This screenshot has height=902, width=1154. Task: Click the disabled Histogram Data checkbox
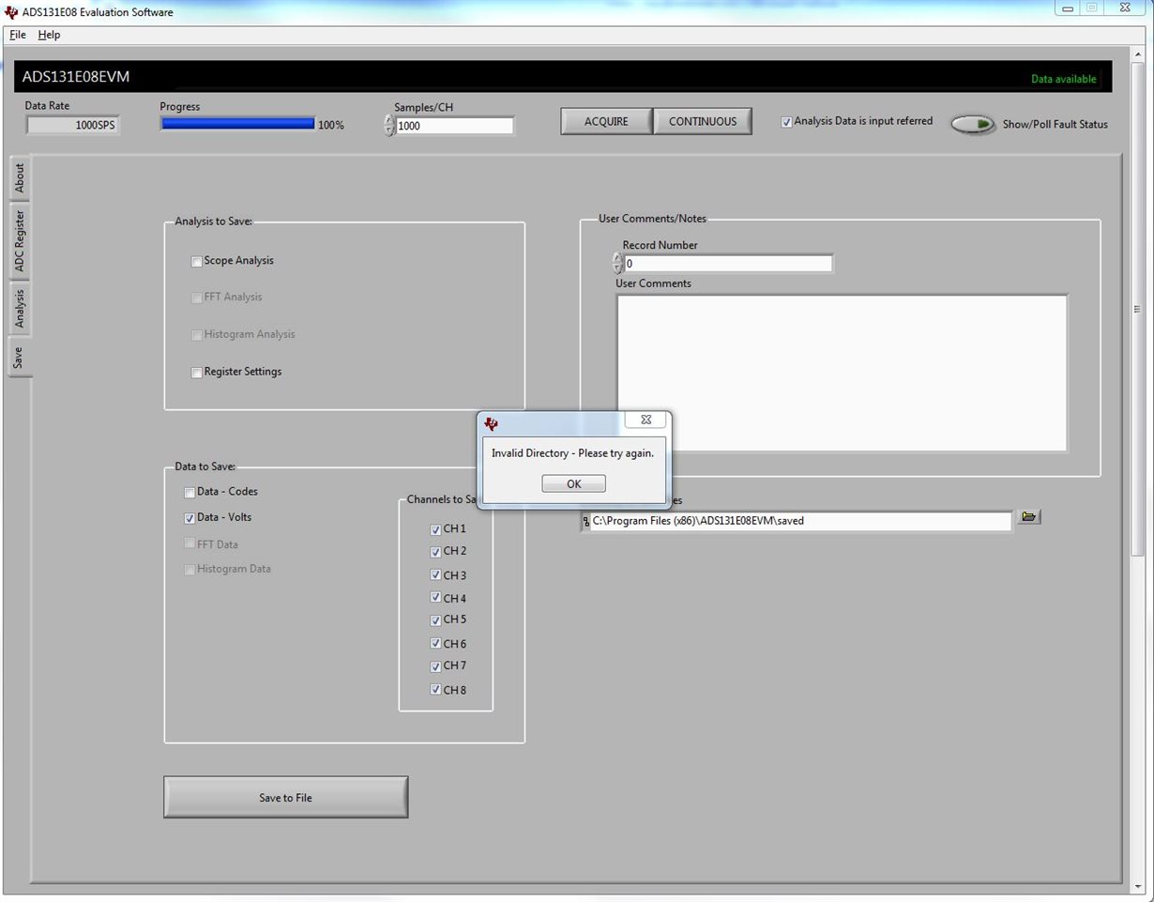[190, 569]
